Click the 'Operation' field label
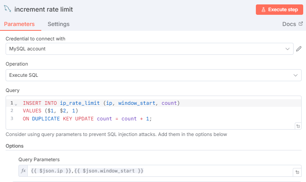306x182 pixels. tap(17, 64)
